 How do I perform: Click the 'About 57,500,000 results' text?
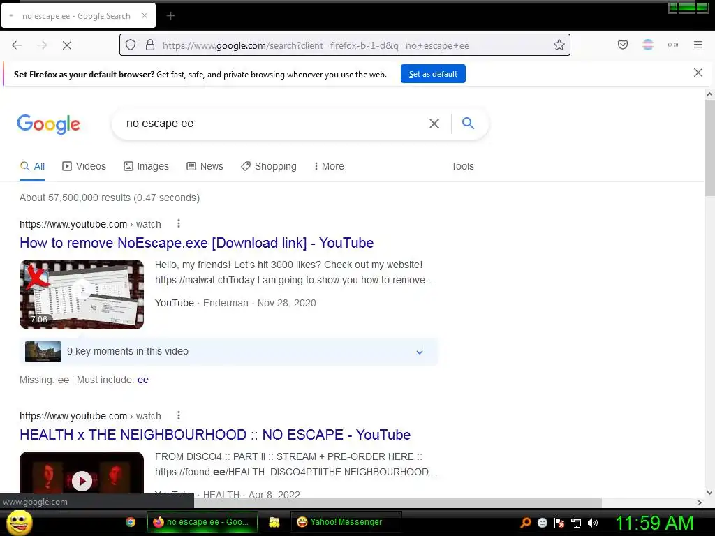coord(110,198)
